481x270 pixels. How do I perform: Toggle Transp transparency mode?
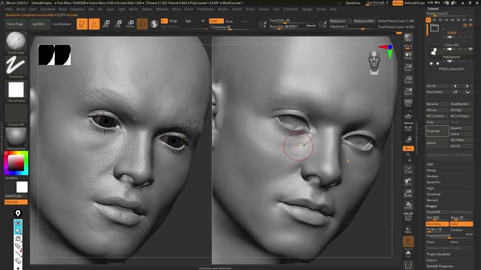pos(408,229)
